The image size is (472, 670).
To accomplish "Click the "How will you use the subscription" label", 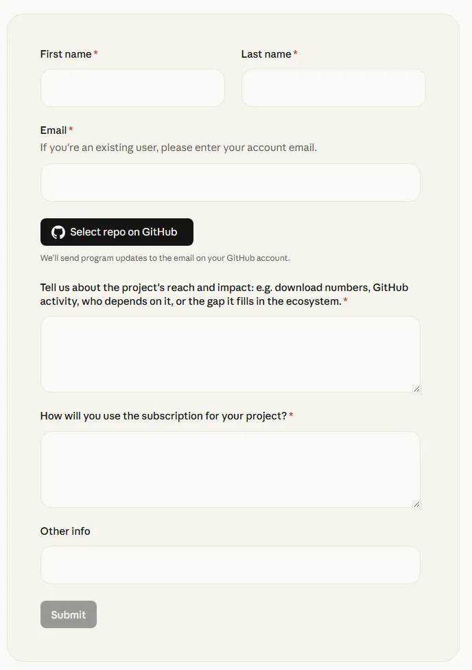I will [163, 416].
